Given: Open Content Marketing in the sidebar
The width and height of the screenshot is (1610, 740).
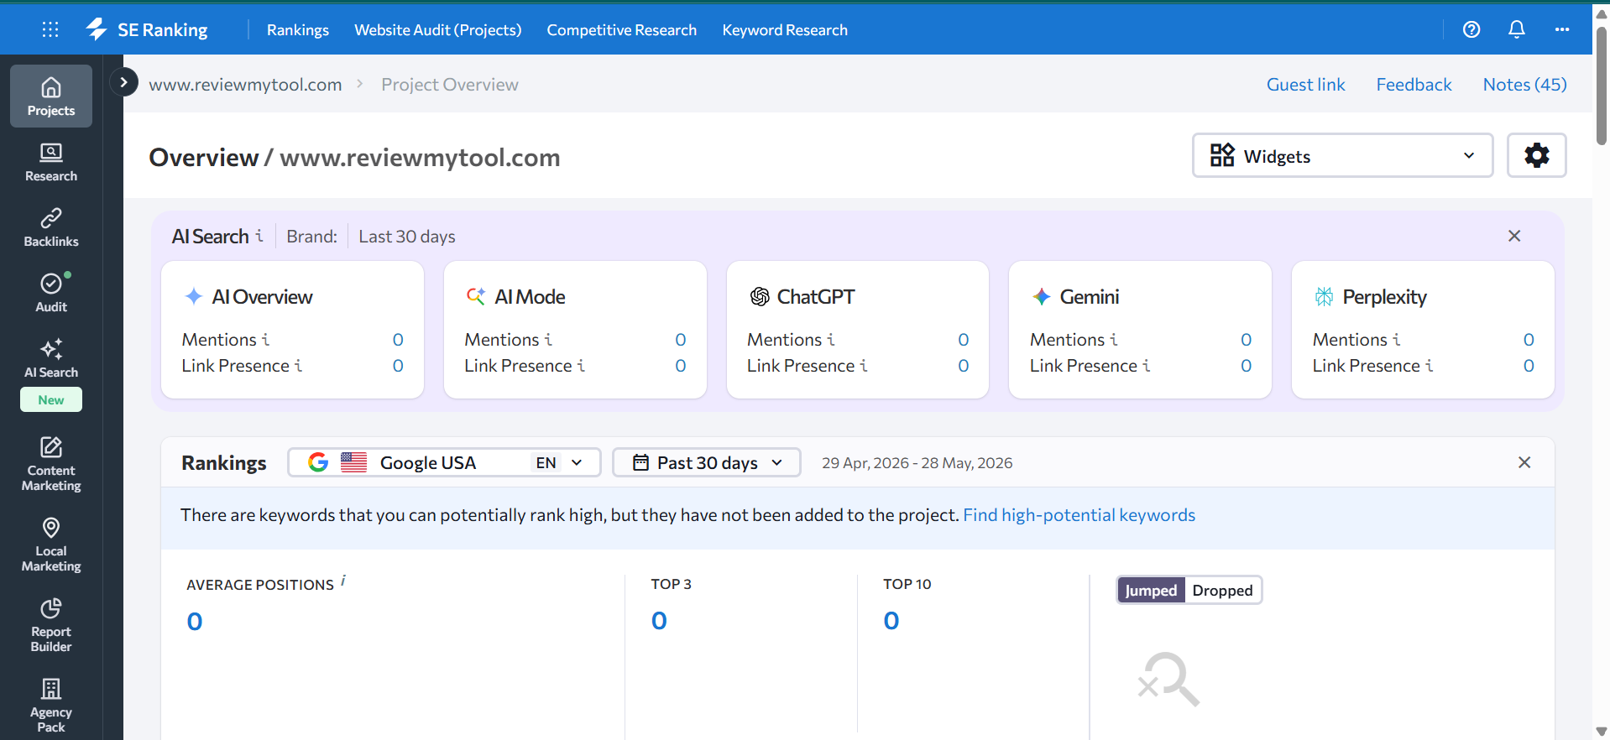Looking at the screenshot, I should (x=51, y=464).
